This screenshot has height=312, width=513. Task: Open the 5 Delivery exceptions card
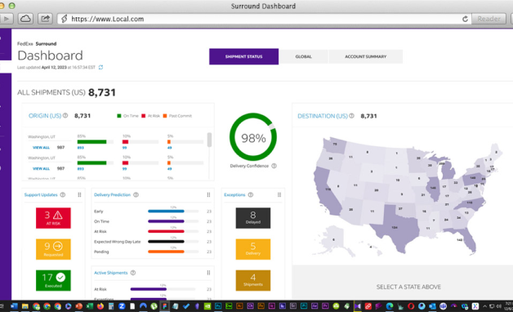point(253,249)
